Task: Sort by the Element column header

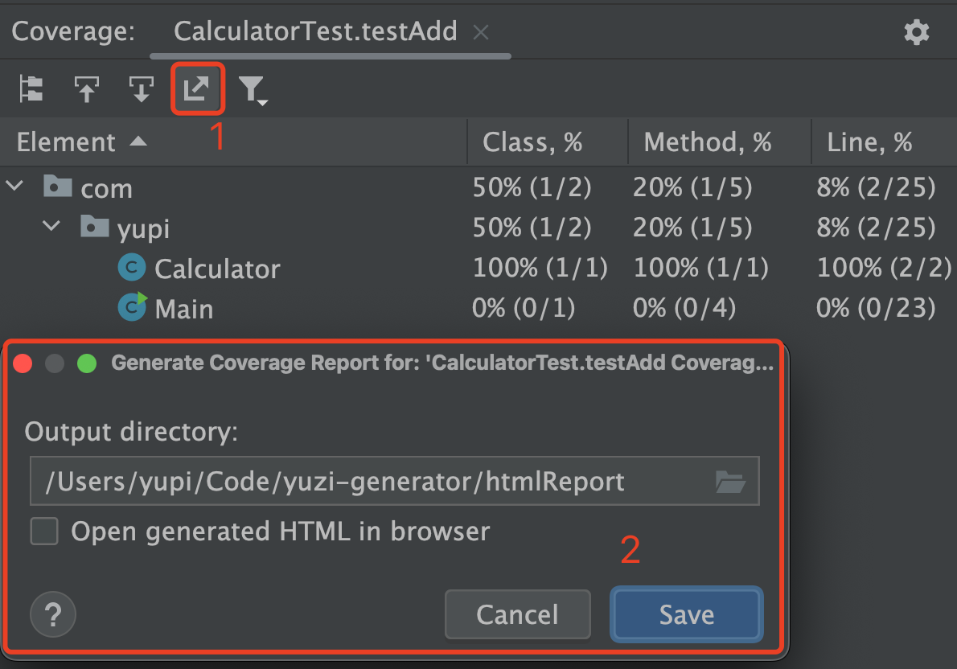Action: (66, 142)
